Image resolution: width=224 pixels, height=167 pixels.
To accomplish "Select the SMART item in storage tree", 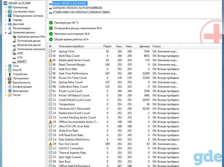I will coord(21,62).
